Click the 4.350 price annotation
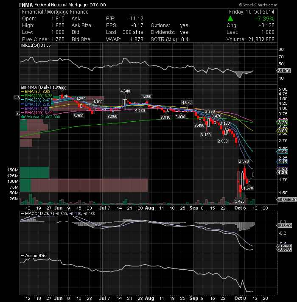Viewport: 297px width, 302px height. 146,96
